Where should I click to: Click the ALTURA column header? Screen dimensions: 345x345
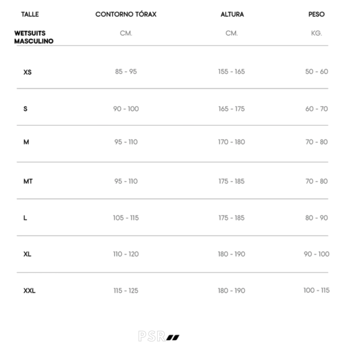coord(232,14)
